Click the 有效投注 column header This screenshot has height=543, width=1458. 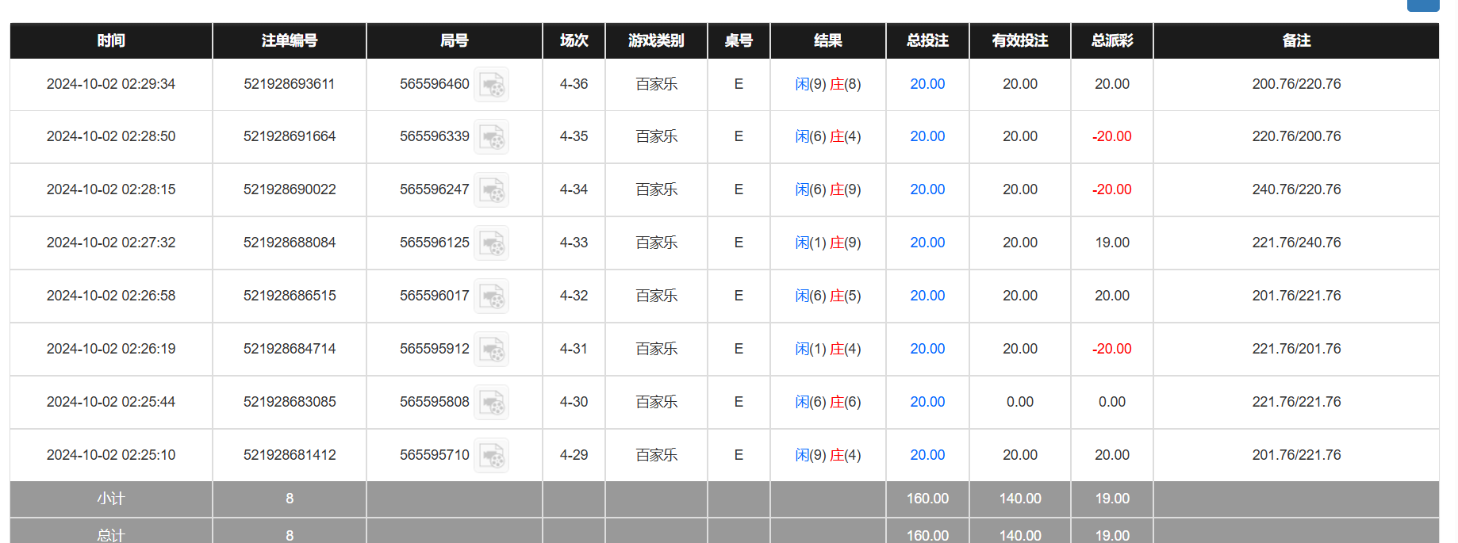1019,40
